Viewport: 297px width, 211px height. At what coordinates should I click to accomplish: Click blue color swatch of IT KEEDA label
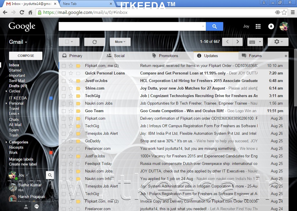point(51,98)
